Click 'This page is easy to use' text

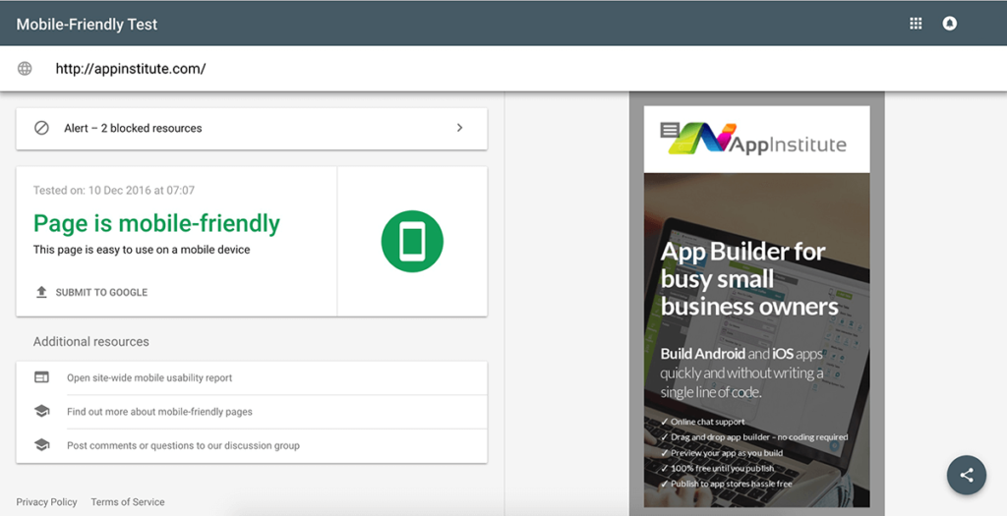click(x=142, y=250)
